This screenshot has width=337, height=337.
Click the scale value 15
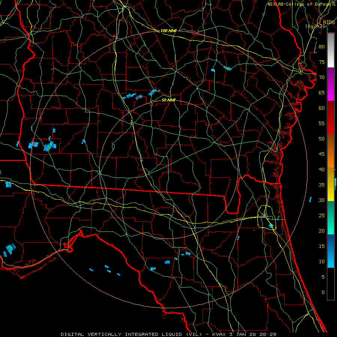tap(322, 246)
